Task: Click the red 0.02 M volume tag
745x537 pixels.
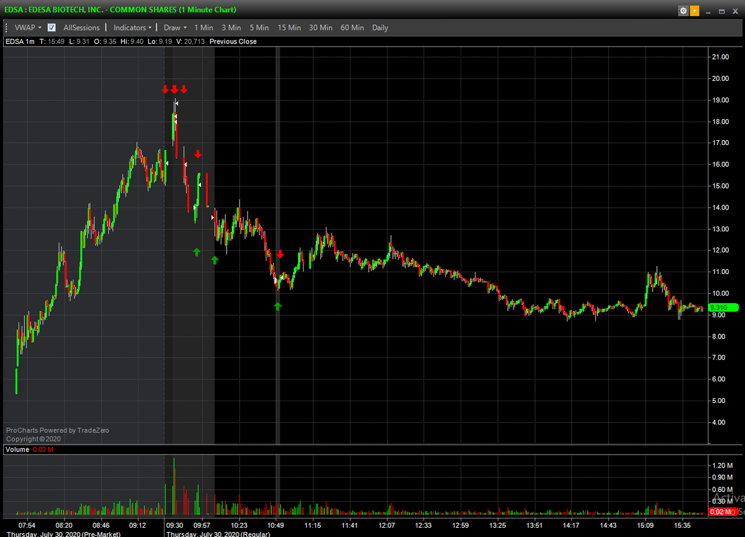Action: pyautogui.click(x=723, y=512)
